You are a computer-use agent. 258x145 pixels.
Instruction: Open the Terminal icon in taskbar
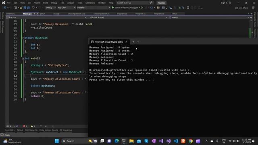point(124,141)
